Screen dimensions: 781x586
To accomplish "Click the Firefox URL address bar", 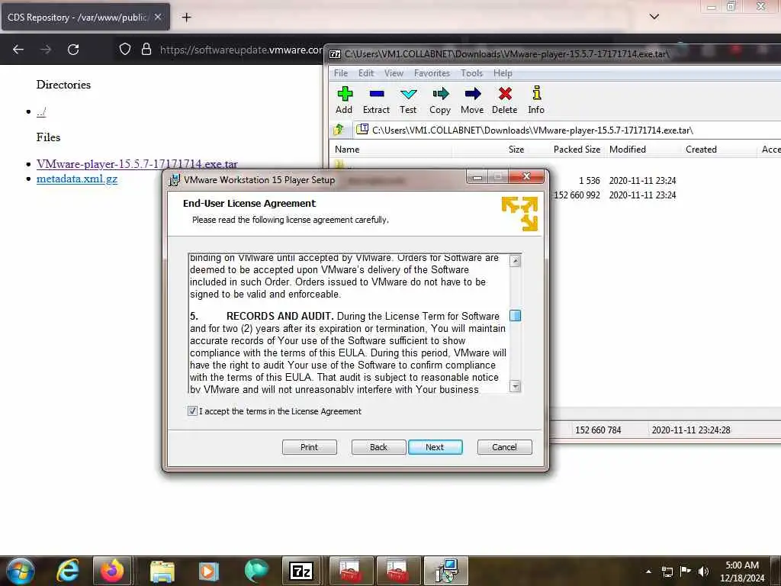I will [241, 50].
